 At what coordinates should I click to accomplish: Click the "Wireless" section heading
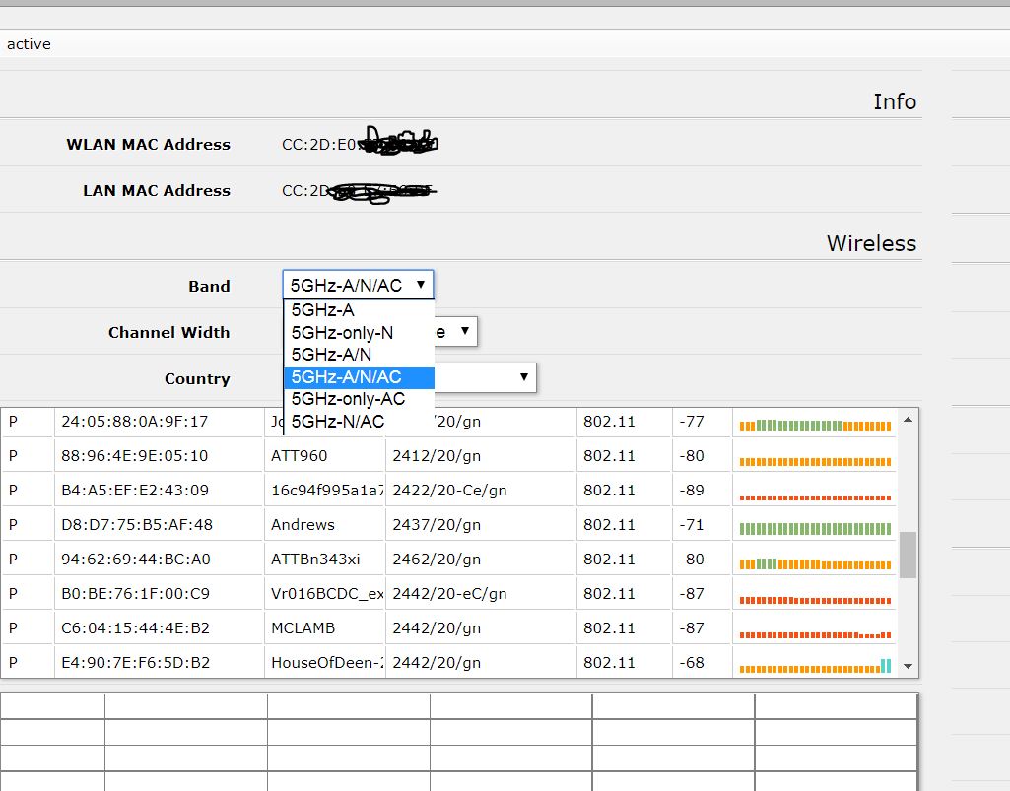[871, 243]
